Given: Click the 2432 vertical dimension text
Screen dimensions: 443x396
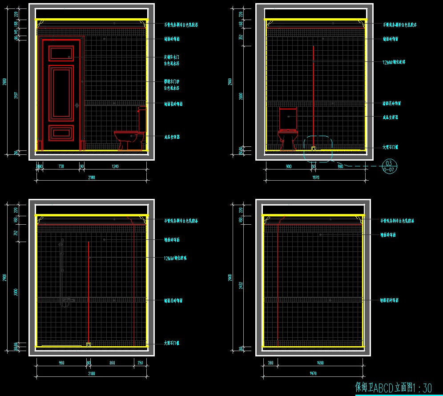Looking at the screenshot, I should coord(241,285).
